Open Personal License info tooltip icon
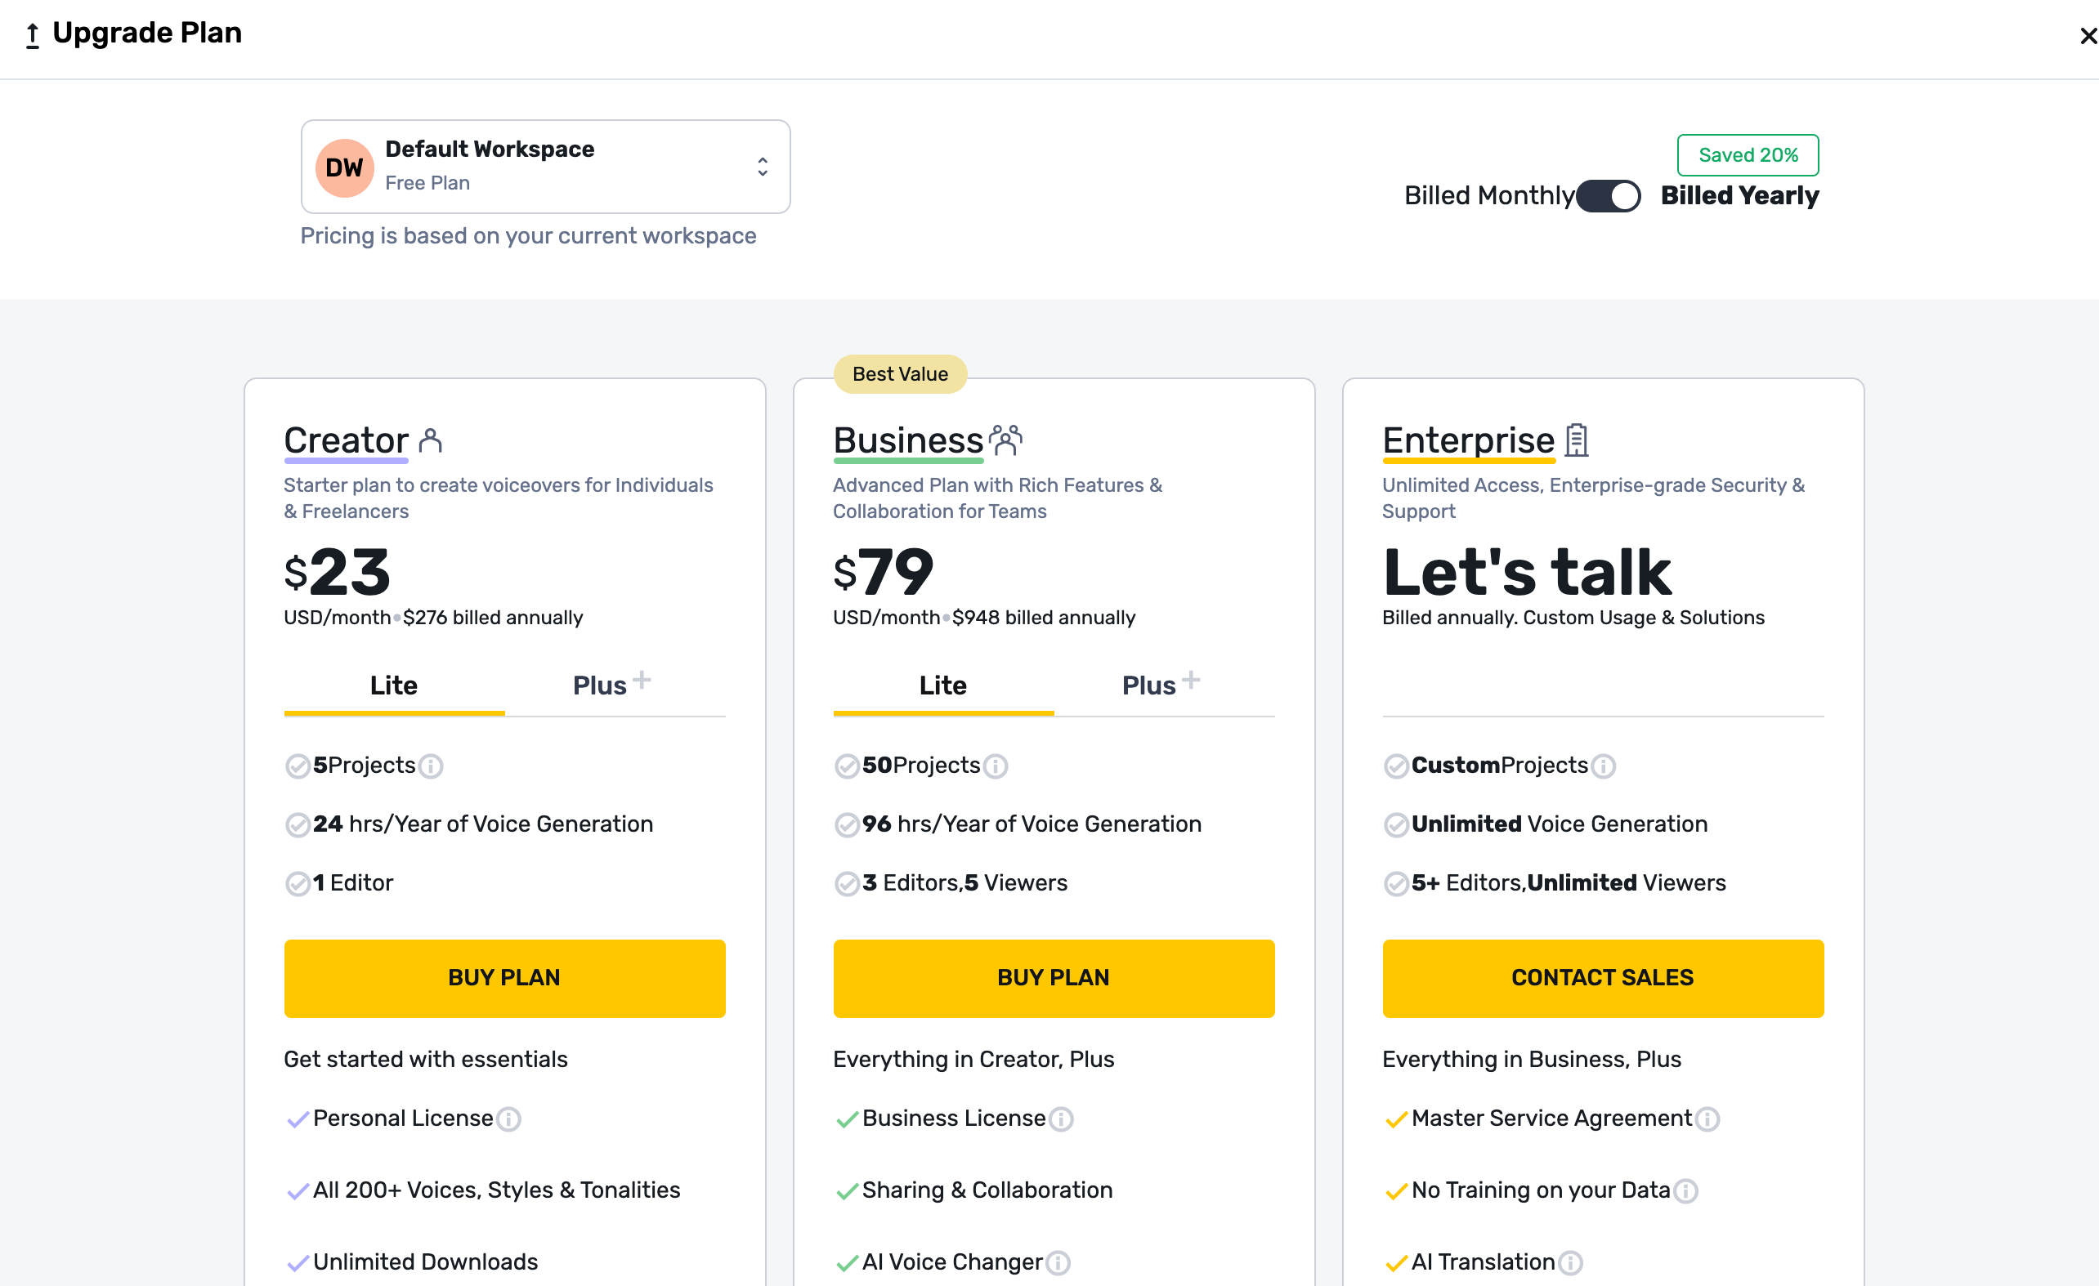Viewport: 2099px width, 1286px height. [x=508, y=1119]
